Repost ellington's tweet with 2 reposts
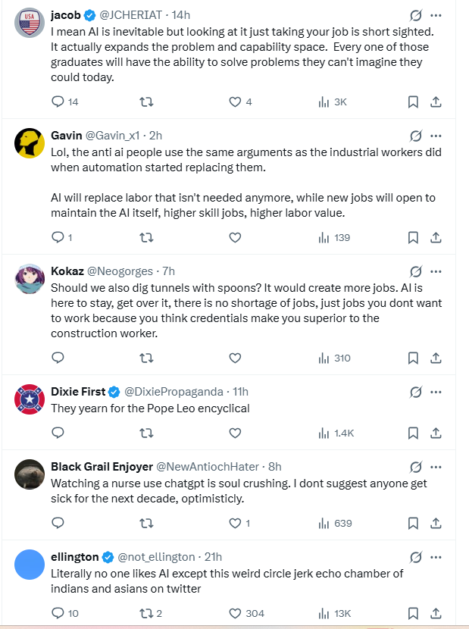This screenshot has height=629, width=469. pos(151,613)
